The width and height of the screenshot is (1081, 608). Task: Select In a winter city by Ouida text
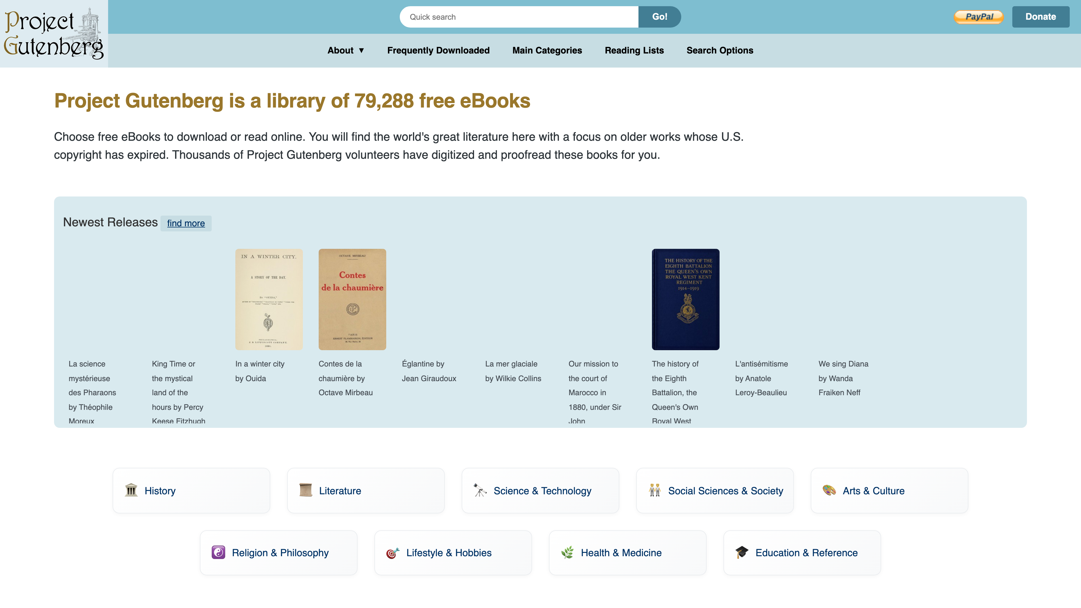(260, 371)
